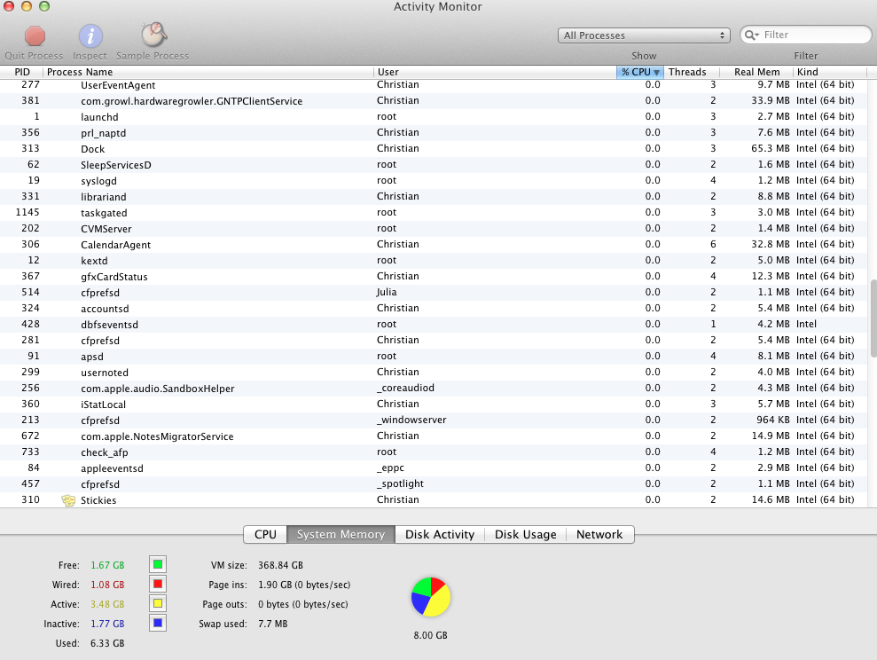Open the Disk Activity tab
Screen dimensions: 877x660
440,534
